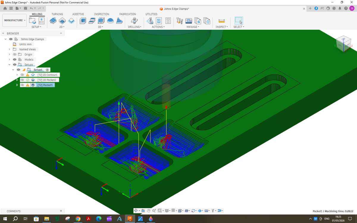Open the DRILLING dropdown menu

134,27
